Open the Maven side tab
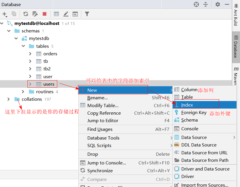 coord(236,76)
